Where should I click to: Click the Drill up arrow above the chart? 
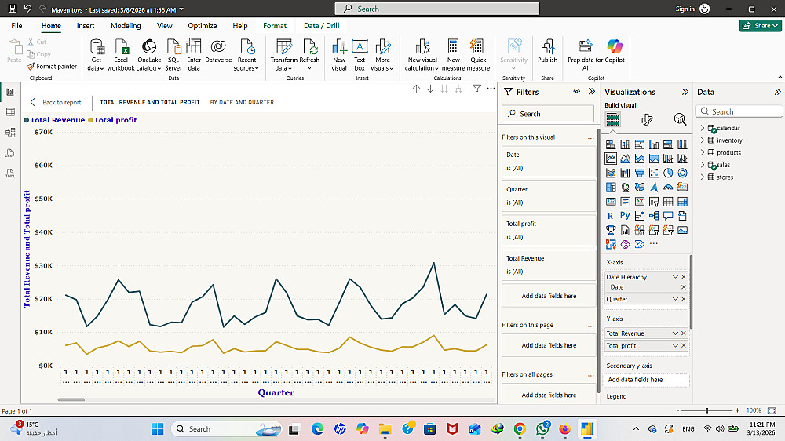pos(417,89)
